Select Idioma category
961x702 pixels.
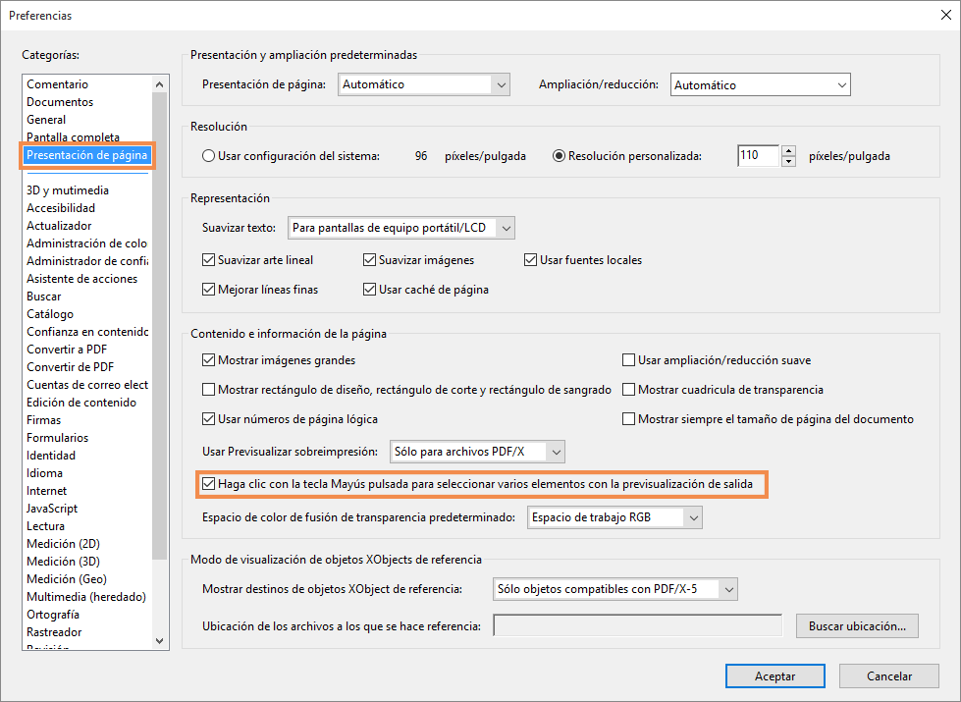(44, 473)
